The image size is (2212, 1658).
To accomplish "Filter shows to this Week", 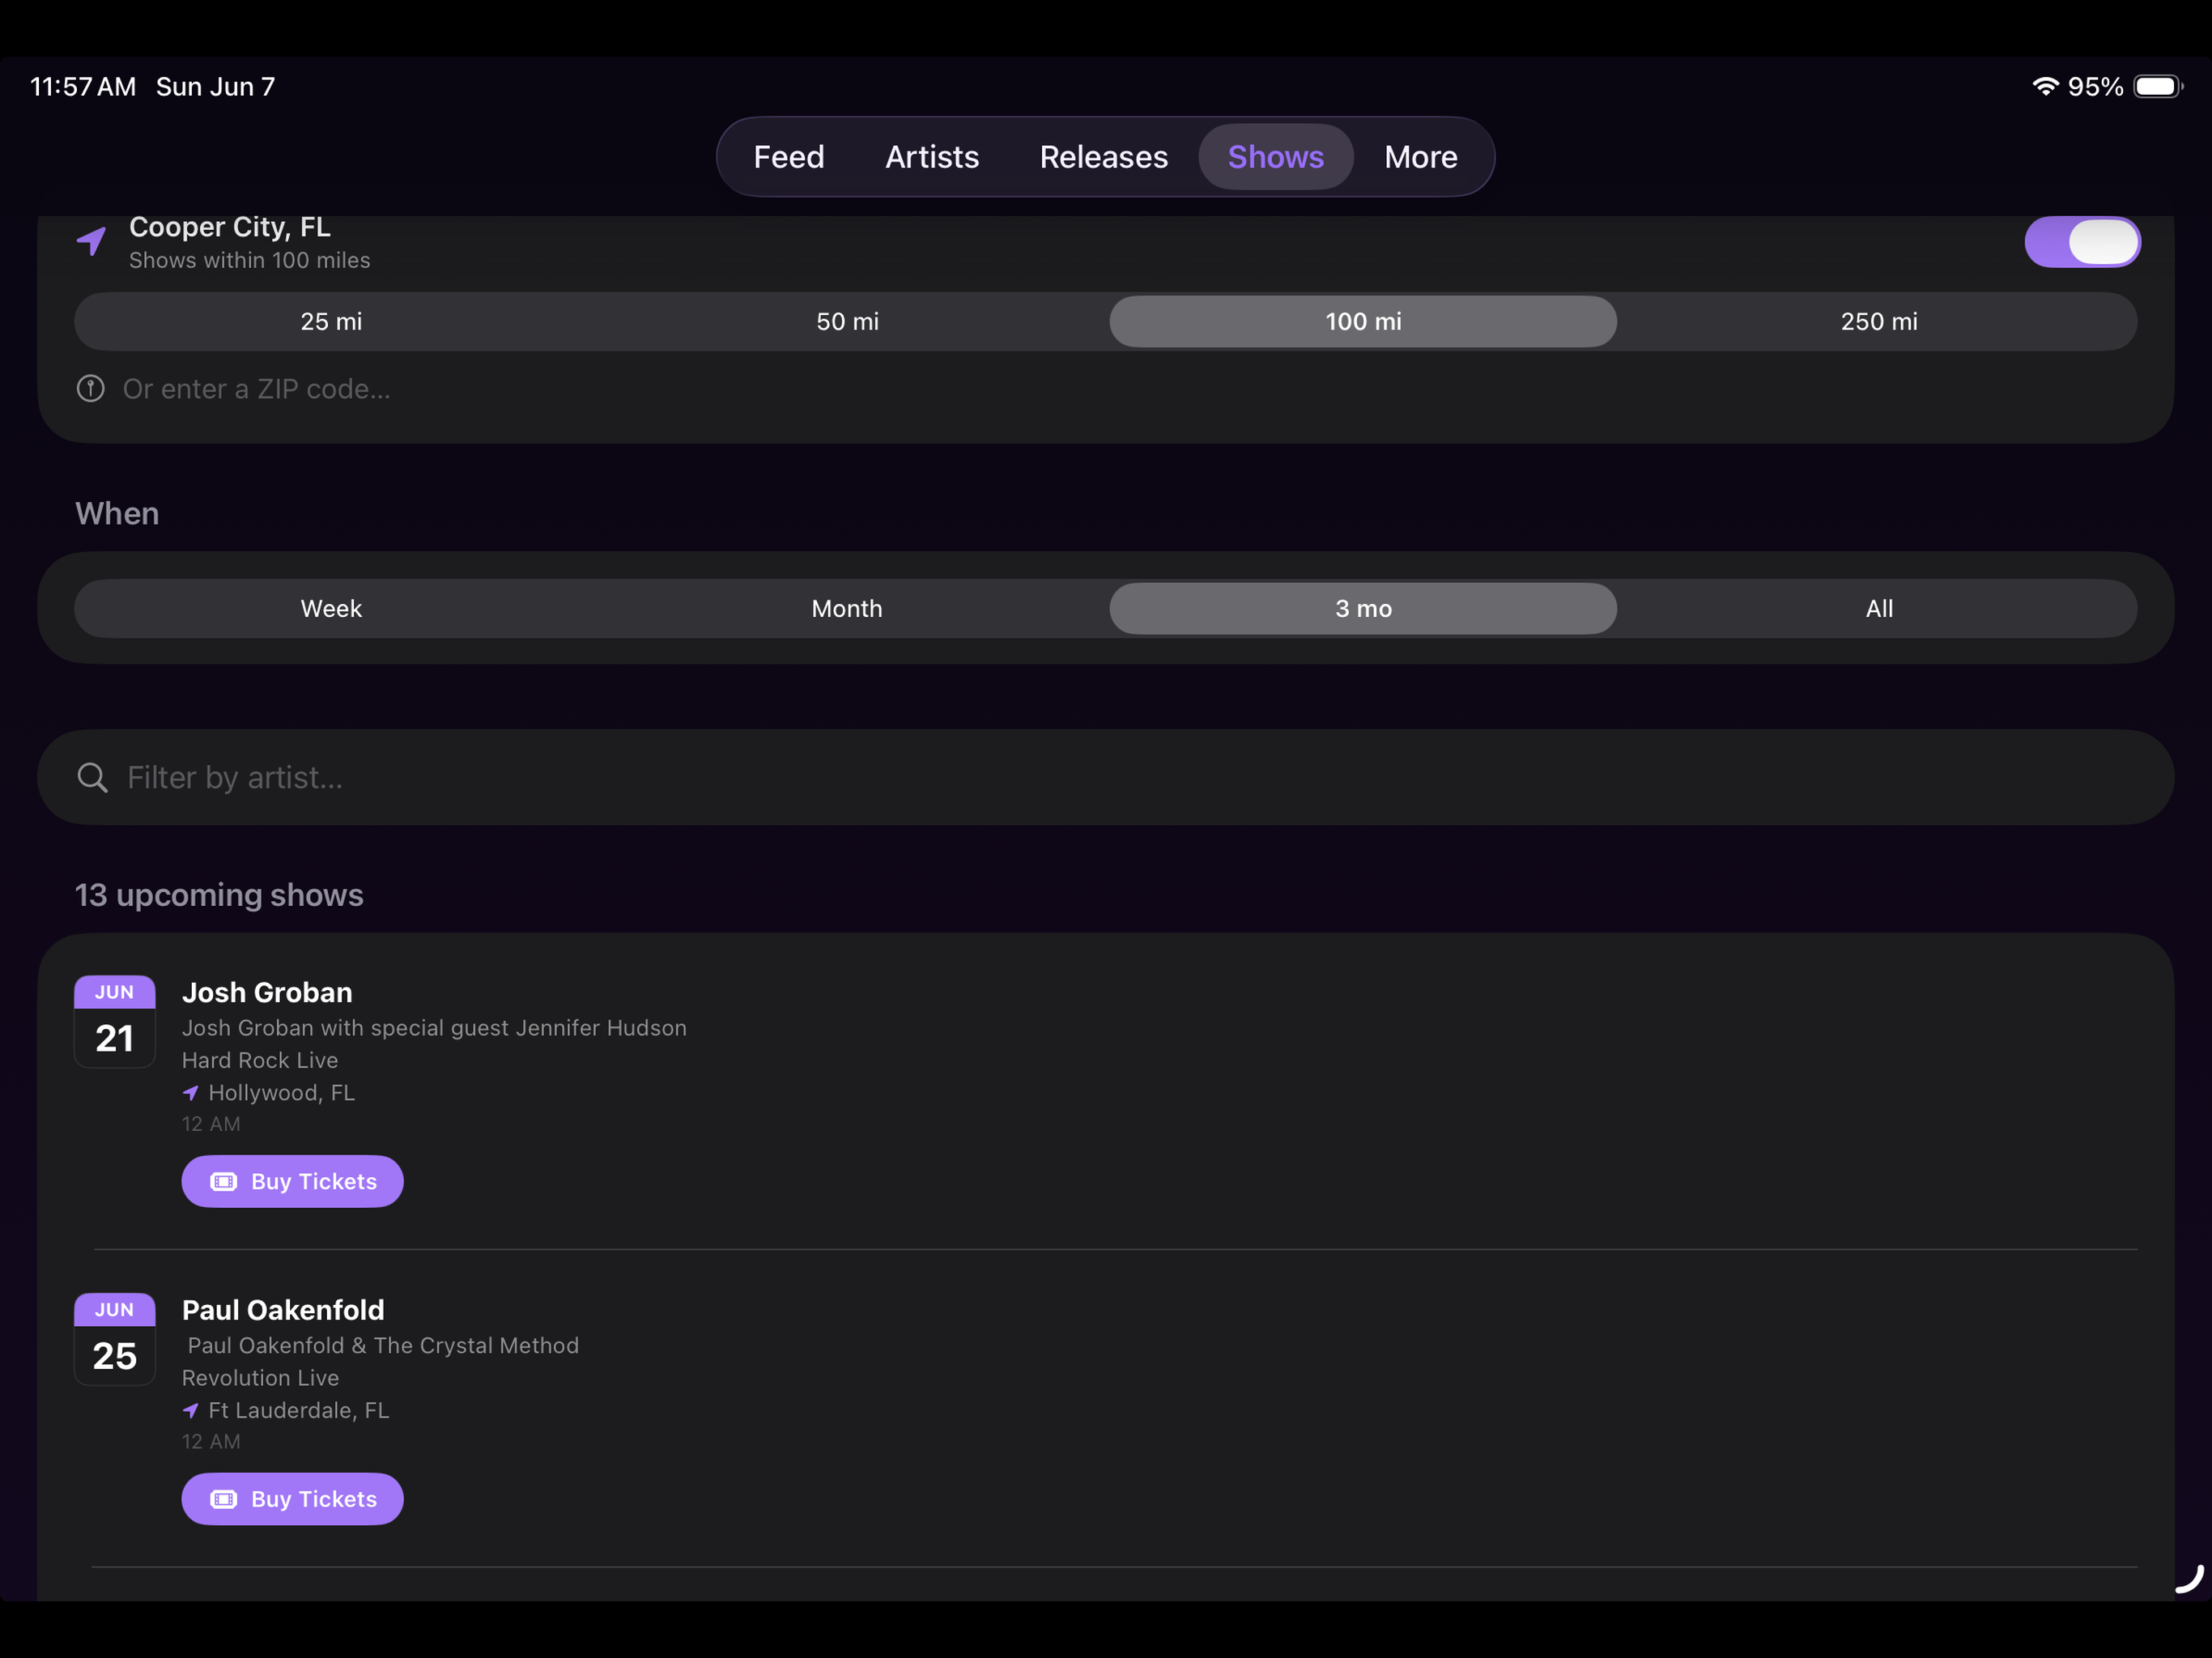I will [331, 609].
